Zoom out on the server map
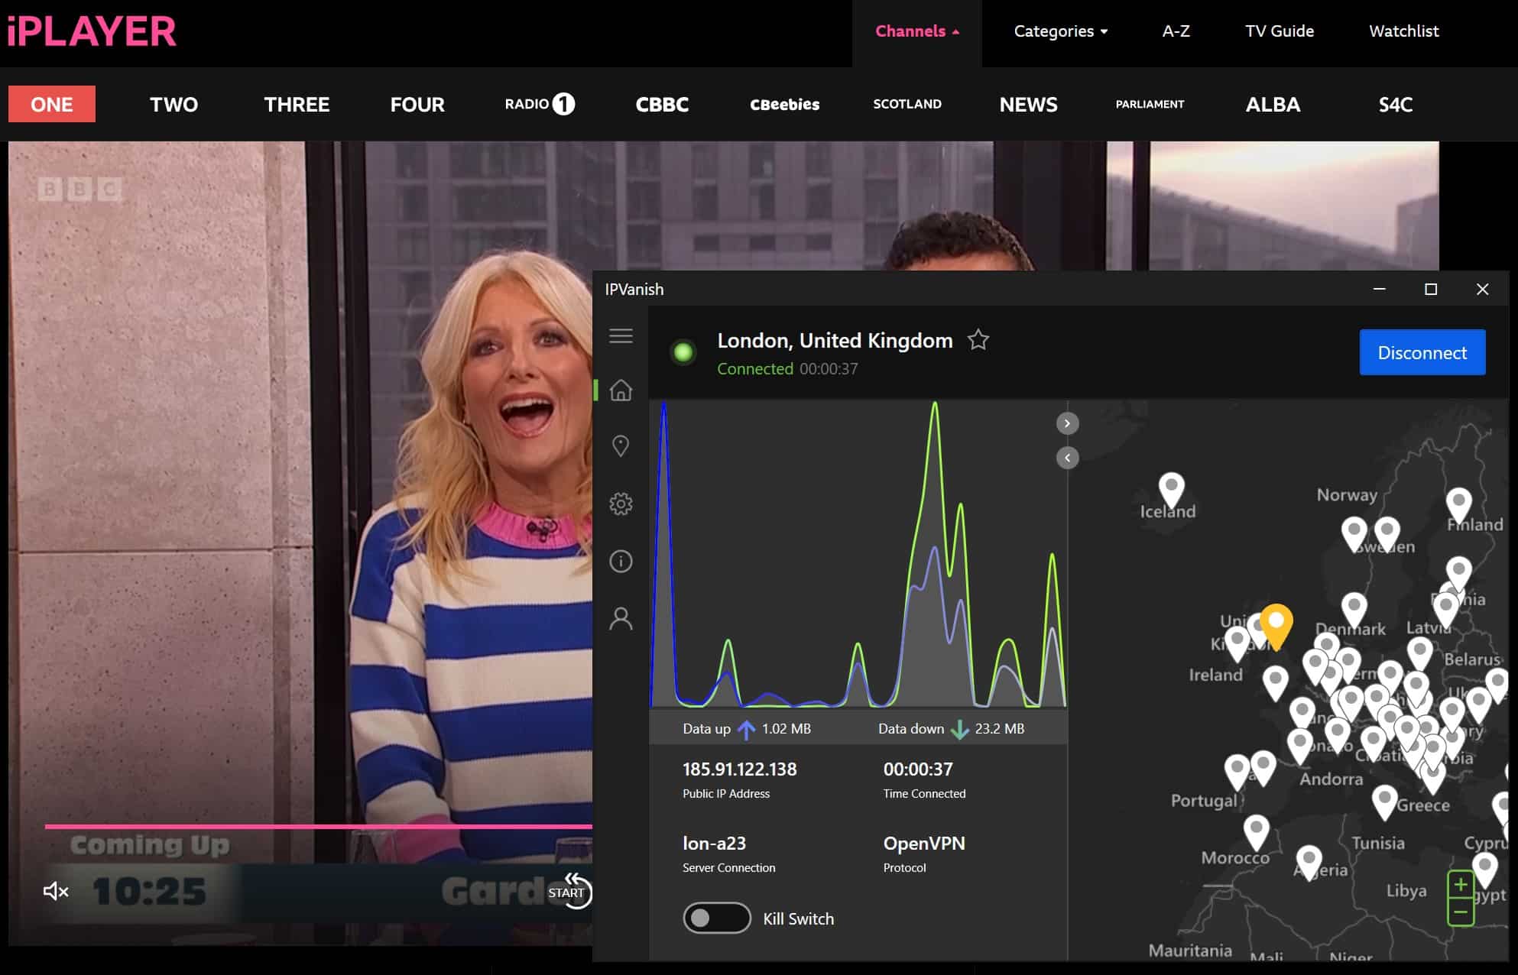 coord(1461,912)
